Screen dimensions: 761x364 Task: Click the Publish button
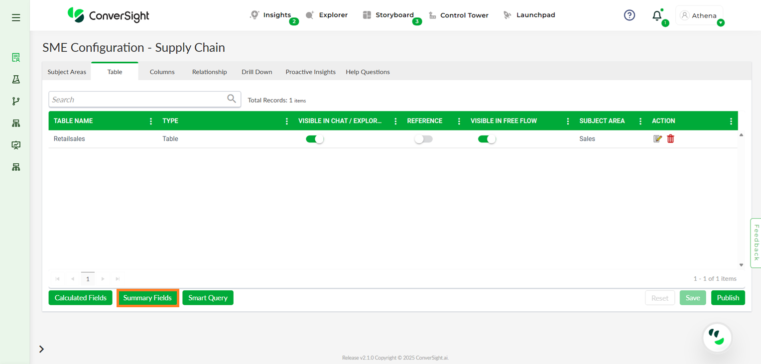[728, 298]
